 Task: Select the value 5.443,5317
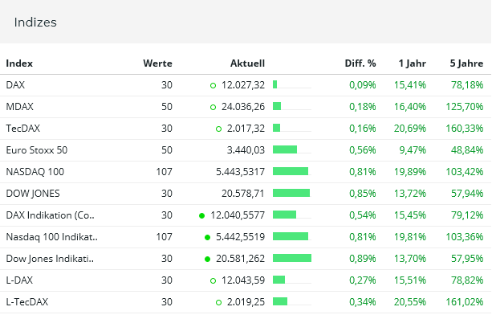(x=240, y=172)
